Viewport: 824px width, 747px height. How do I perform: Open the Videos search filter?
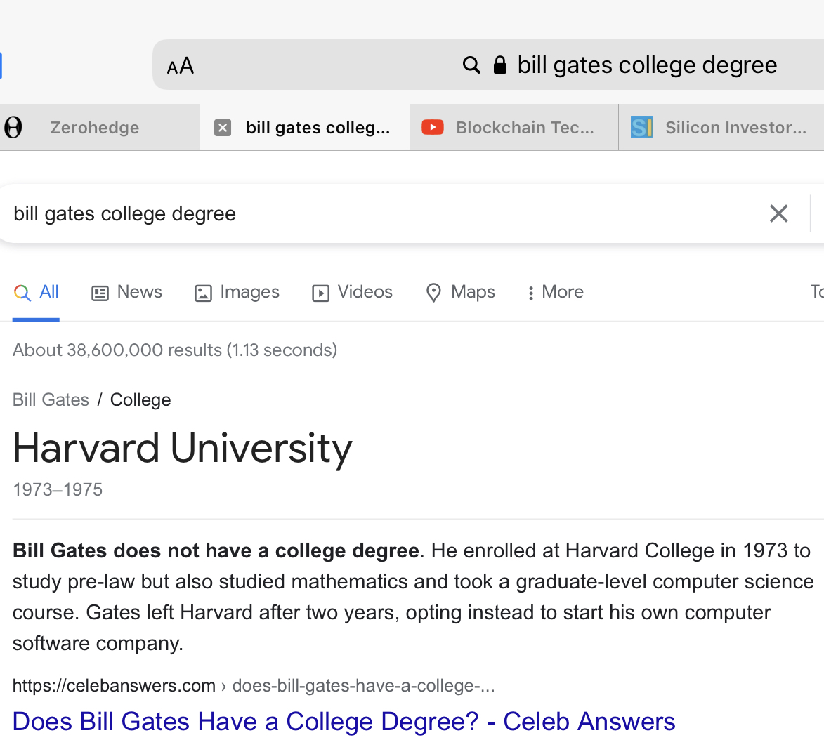(x=352, y=292)
